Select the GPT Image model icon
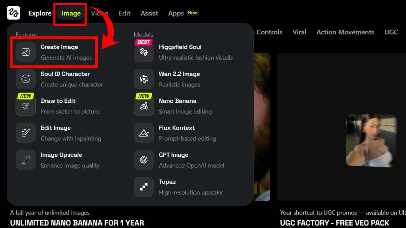Viewport: 406px width, 228px height. pos(144,160)
